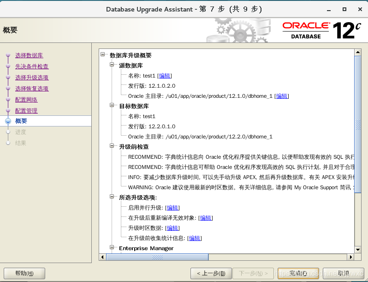
Task: Click the 上一步(B) back button
Action: click(211, 273)
